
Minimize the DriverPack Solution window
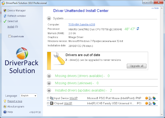(145, 2)
